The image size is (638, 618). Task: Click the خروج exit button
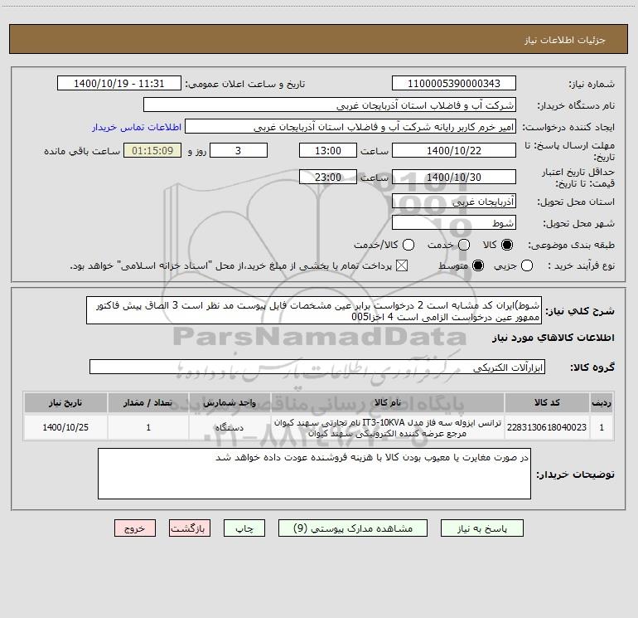tap(135, 528)
